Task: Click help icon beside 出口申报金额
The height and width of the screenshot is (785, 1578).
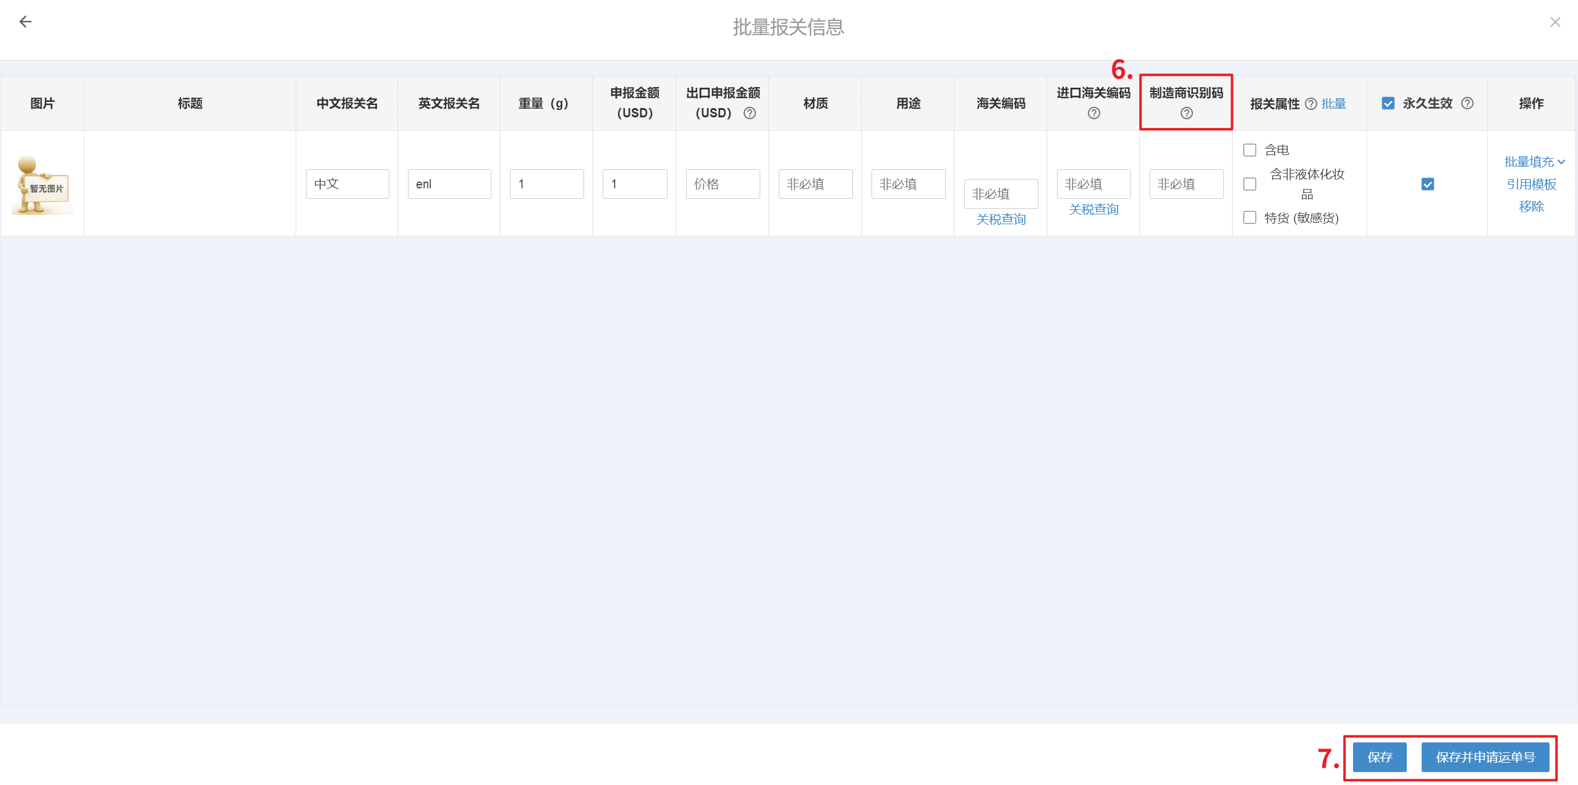Action: (x=750, y=113)
